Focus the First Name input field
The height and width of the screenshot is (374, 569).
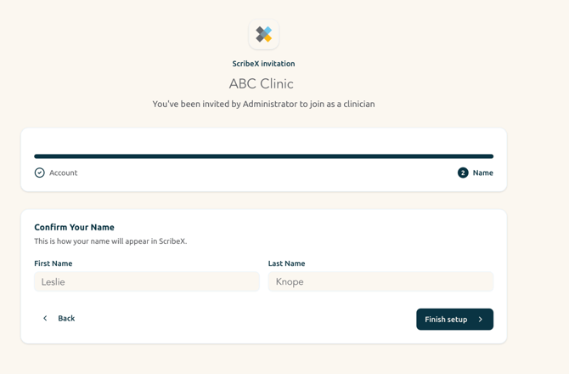pos(147,281)
